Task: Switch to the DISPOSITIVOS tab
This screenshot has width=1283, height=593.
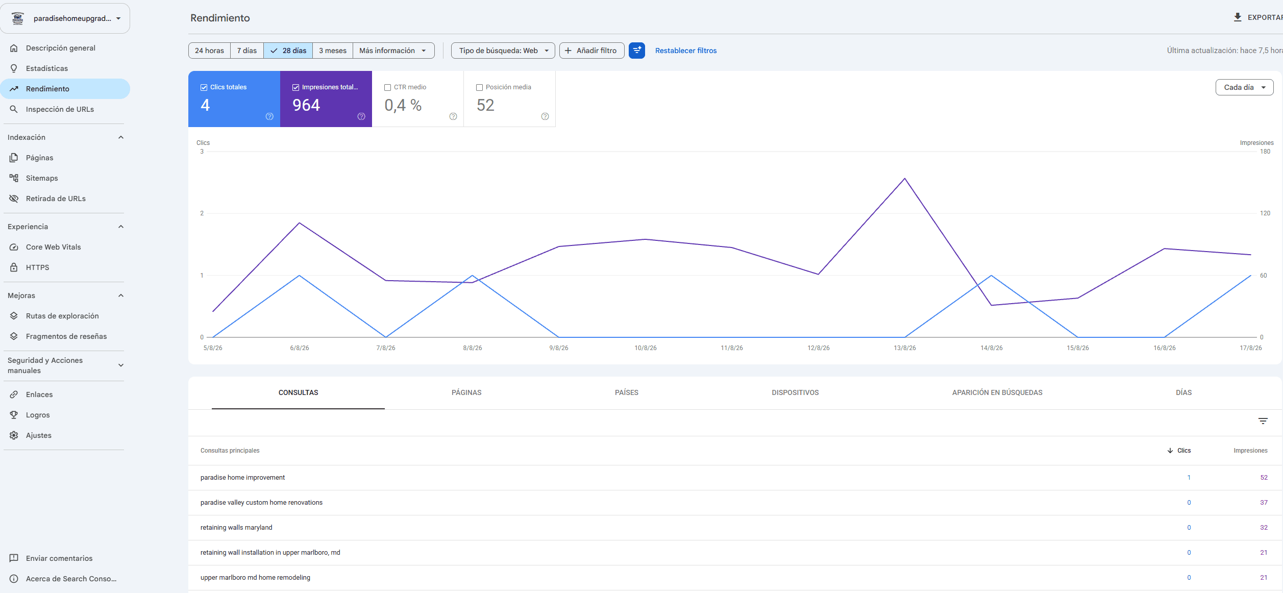Action: point(795,392)
